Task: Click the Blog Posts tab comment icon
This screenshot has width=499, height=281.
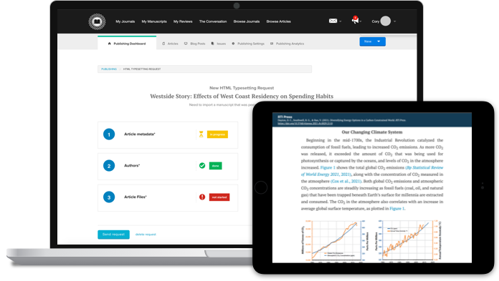Action: tap(186, 44)
